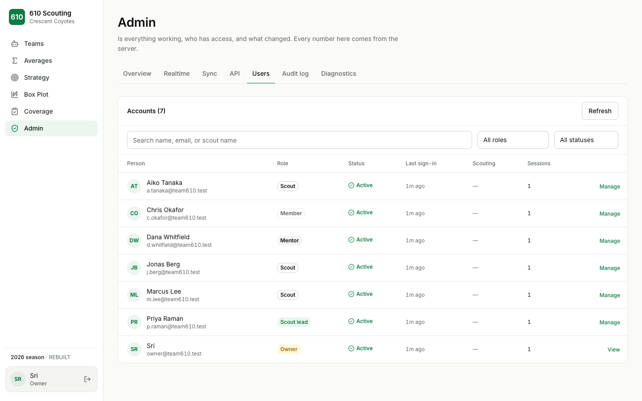Manage Jonas Berg's account

point(609,268)
